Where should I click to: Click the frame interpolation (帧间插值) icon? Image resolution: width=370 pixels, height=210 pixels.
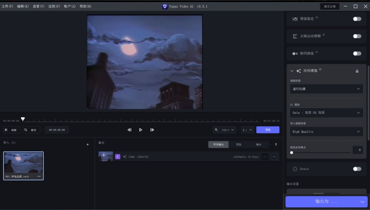coord(295,54)
